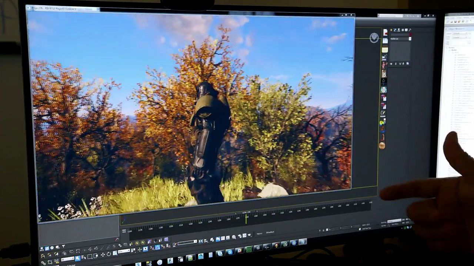Image resolution: width=474 pixels, height=266 pixels.
Task: Click the pin stack button below modifier stack
Action: (392, 64)
